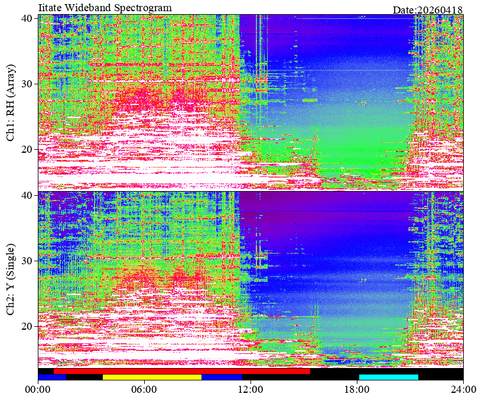Click the 24:00 time axis label

[463, 389]
